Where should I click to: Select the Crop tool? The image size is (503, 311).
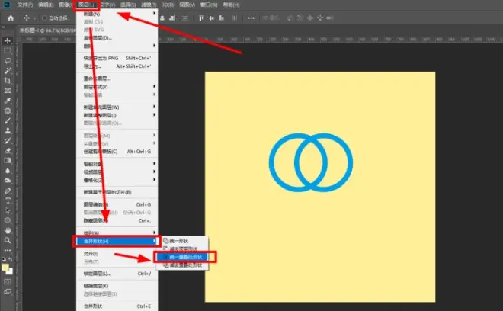[x=8, y=81]
